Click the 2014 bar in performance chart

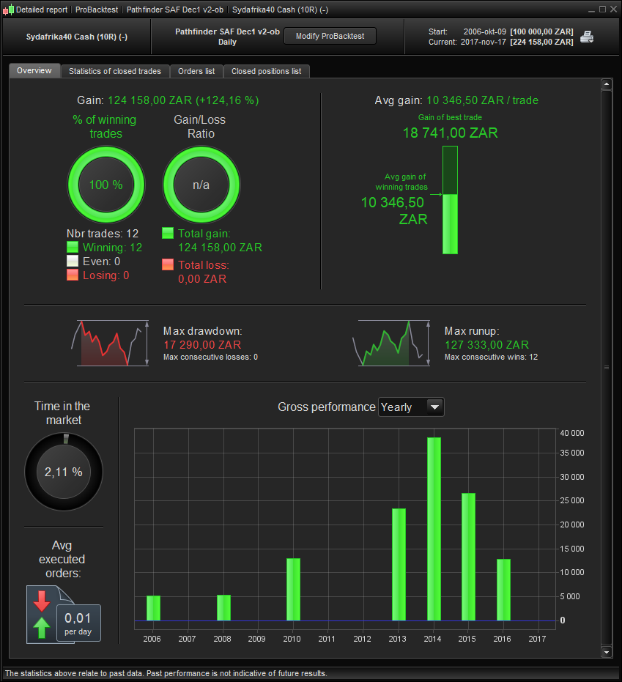click(x=434, y=529)
